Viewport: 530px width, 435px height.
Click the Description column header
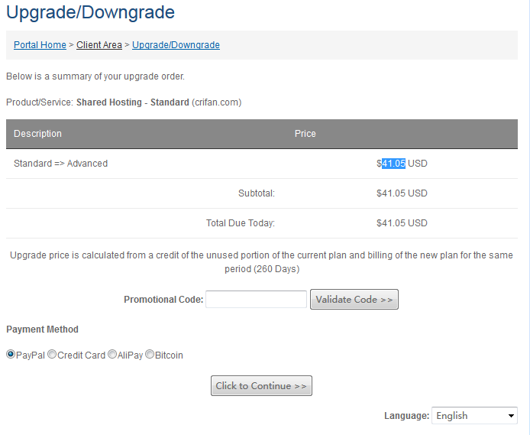(37, 134)
